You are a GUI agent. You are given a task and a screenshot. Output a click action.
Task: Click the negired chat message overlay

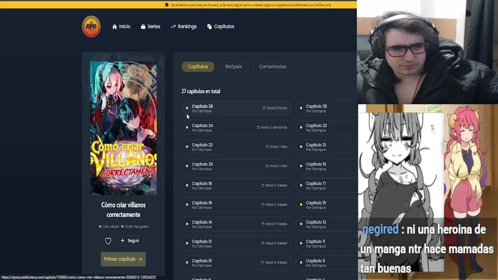[427, 249]
